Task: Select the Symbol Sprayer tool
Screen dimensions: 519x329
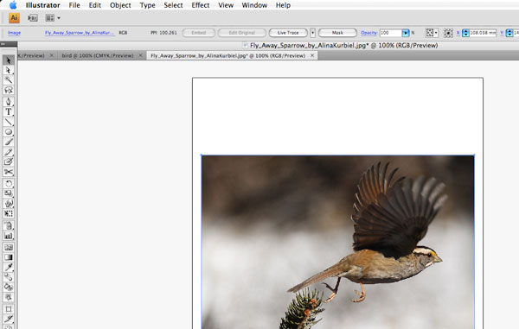Action: coord(9,225)
